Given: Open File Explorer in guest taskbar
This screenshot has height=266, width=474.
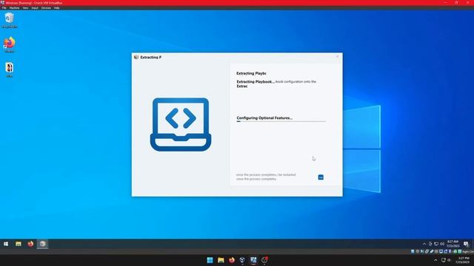Looking at the screenshot, I should (x=19, y=244).
